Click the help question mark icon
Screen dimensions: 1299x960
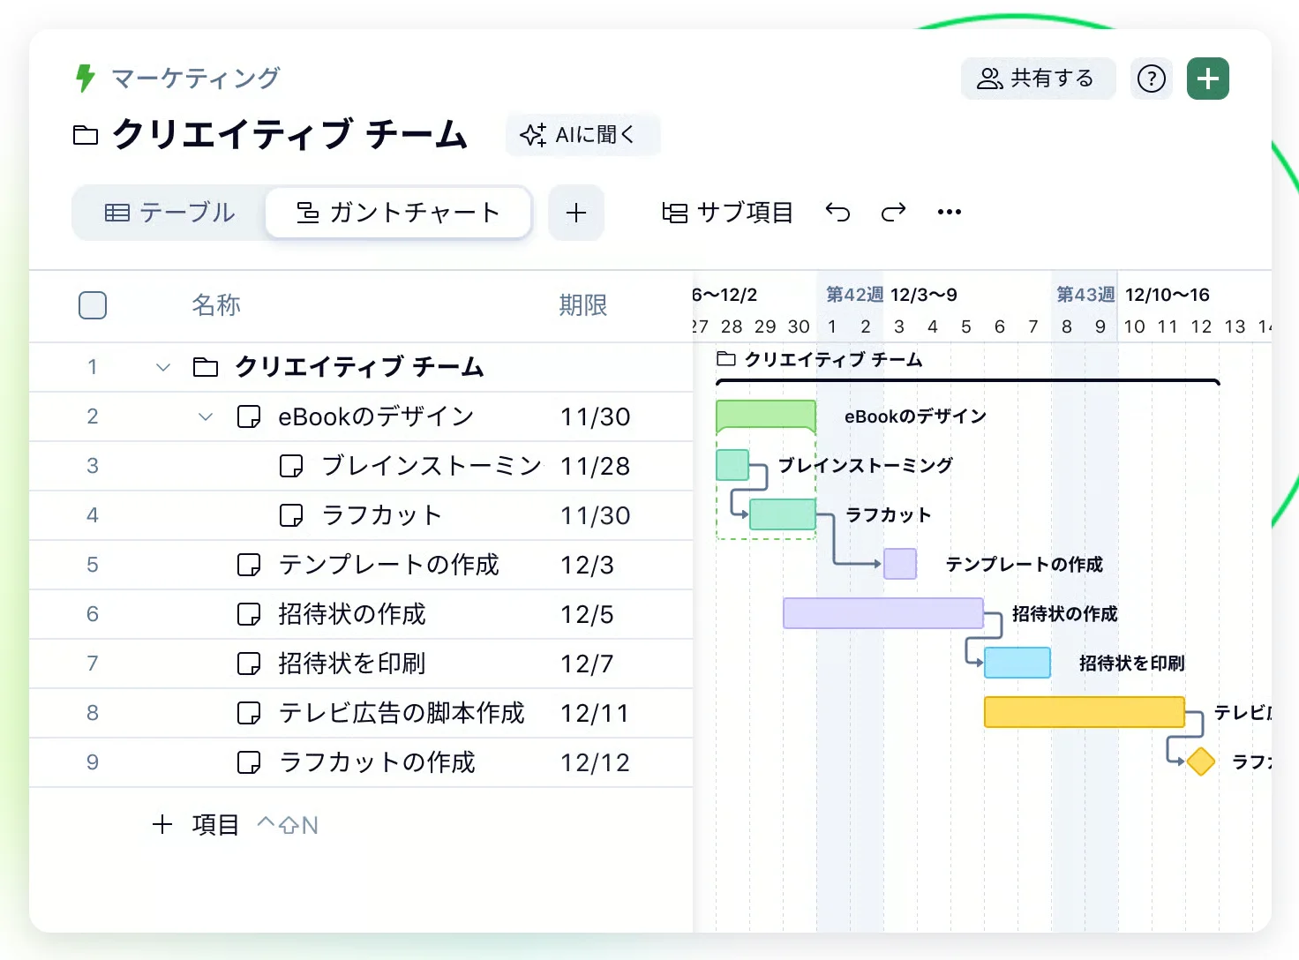1152,79
